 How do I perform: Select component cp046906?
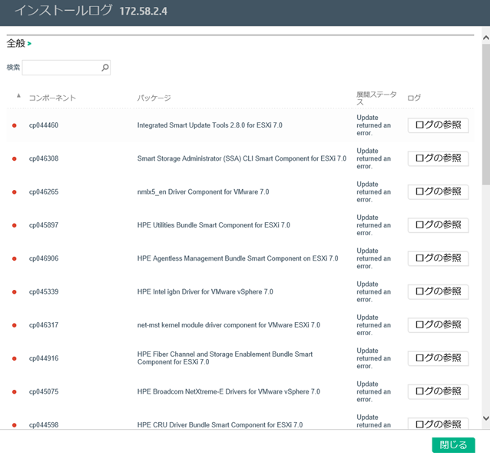point(44,259)
